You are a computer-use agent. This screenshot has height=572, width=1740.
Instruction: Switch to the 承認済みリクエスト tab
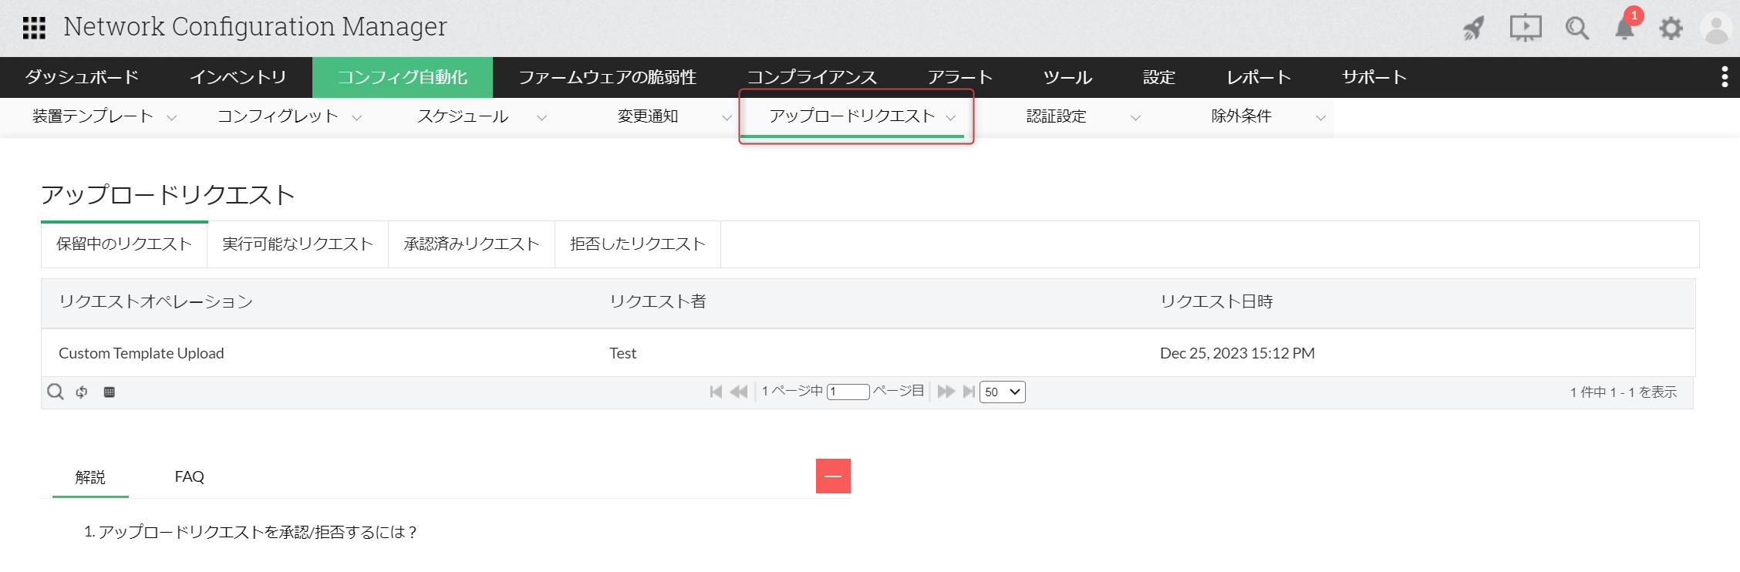pos(472,244)
